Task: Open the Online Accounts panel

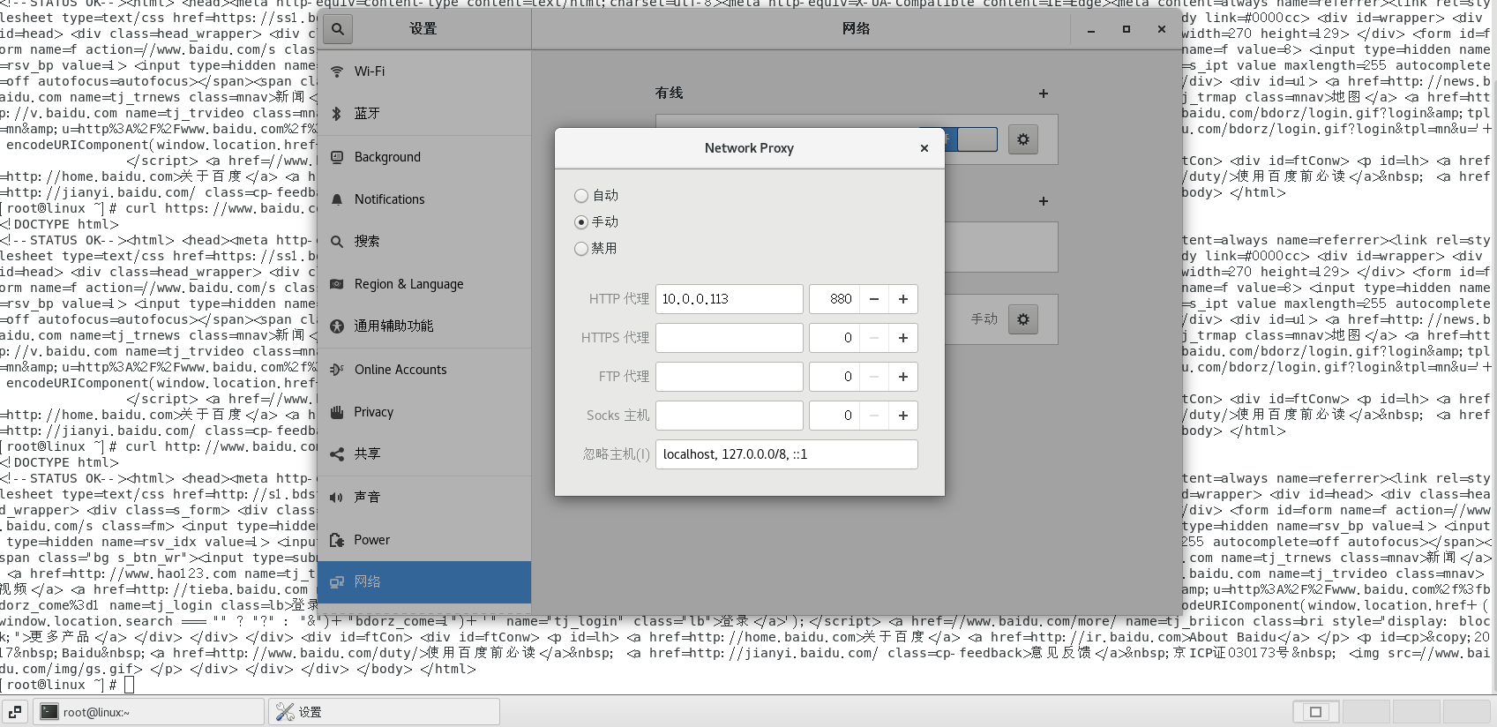Action: (x=424, y=370)
